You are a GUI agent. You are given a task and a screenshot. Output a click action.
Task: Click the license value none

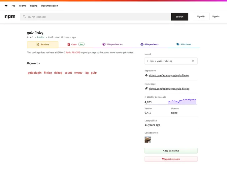point(174,113)
